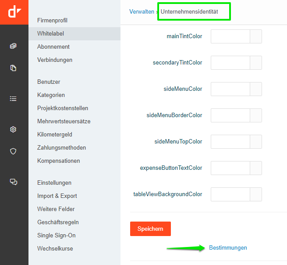Focus the tableViewBackgroundColor text field

(x=230, y=194)
